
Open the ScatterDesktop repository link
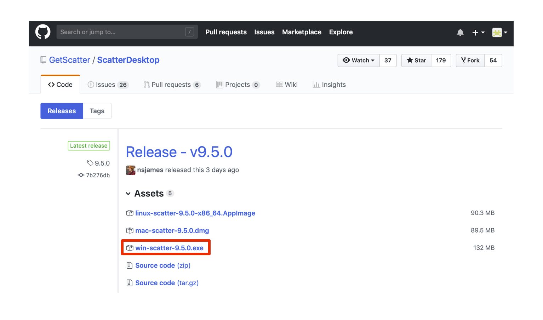pos(128,60)
